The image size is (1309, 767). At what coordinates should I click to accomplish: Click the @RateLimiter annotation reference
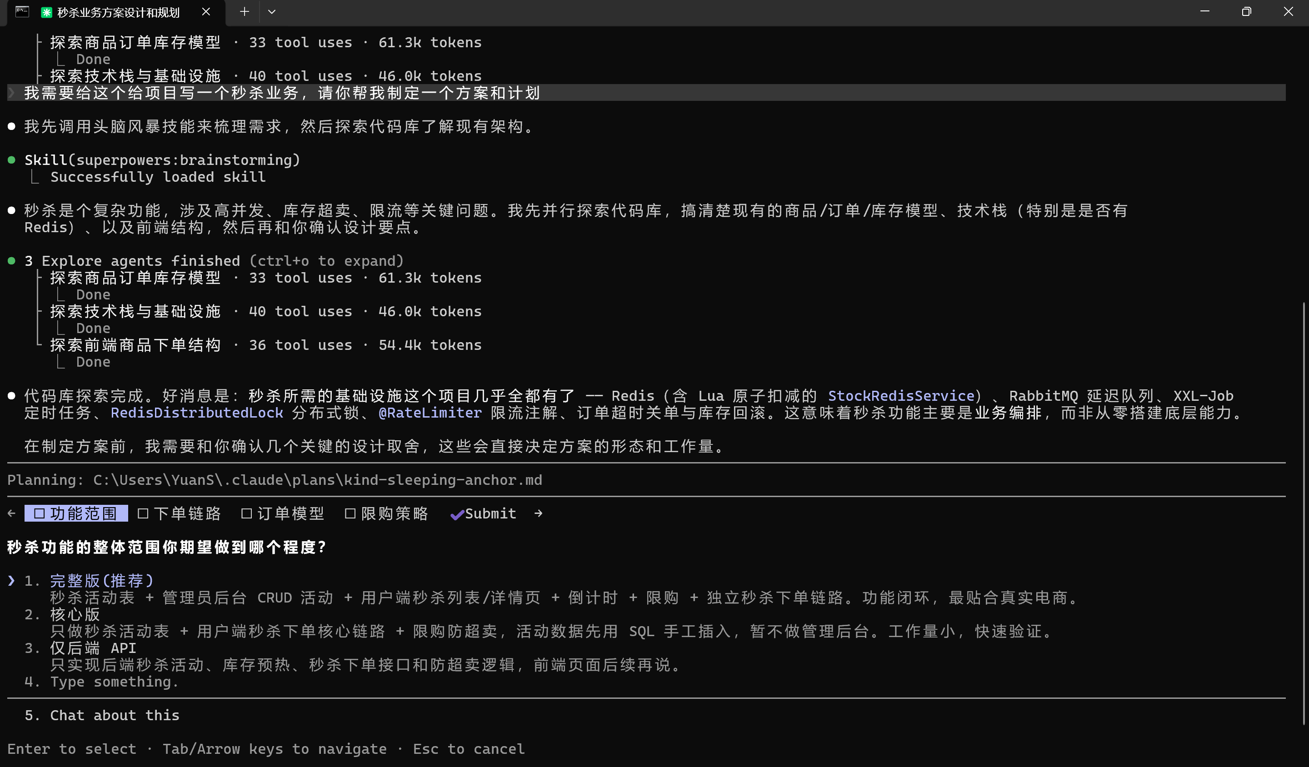coord(430,413)
